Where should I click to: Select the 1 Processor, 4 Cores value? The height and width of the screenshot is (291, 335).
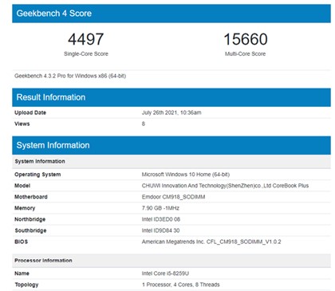(x=181, y=285)
